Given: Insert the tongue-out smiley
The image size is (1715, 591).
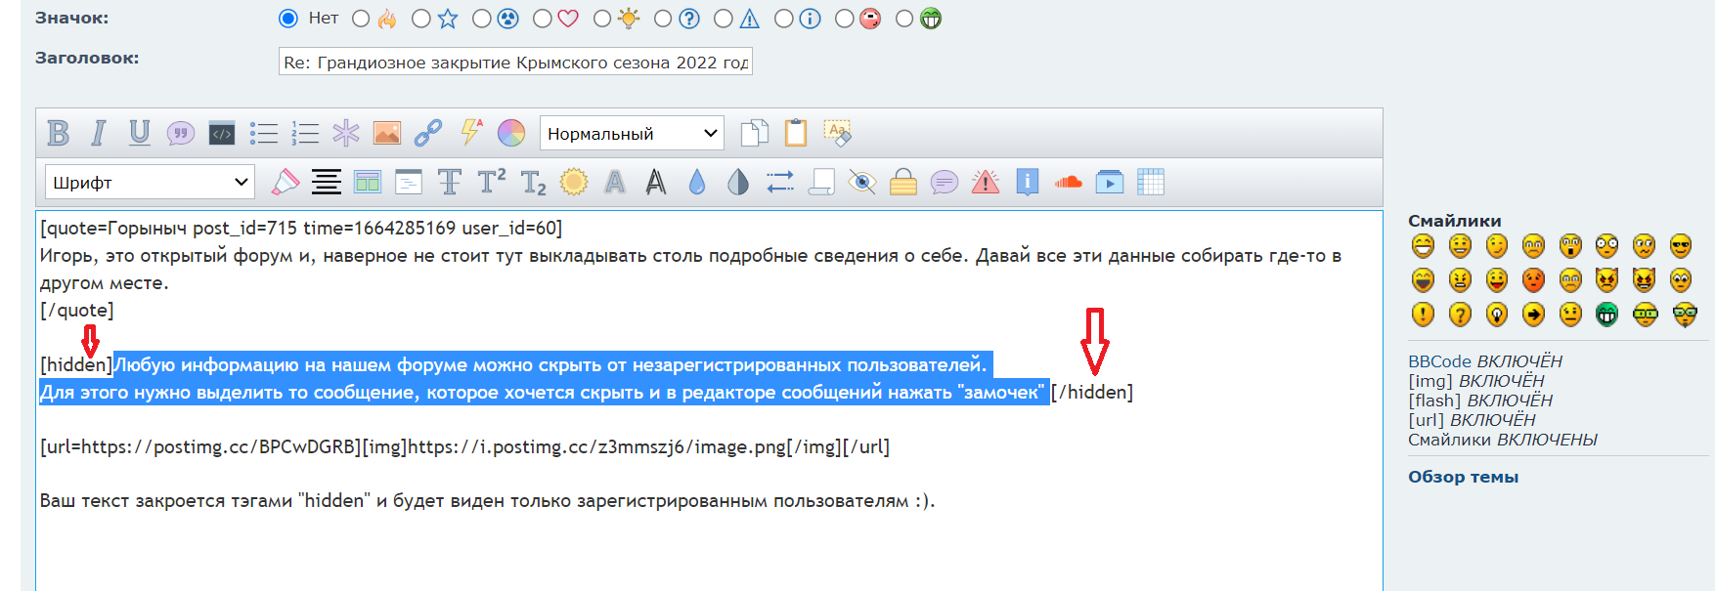Looking at the screenshot, I should tap(1497, 280).
